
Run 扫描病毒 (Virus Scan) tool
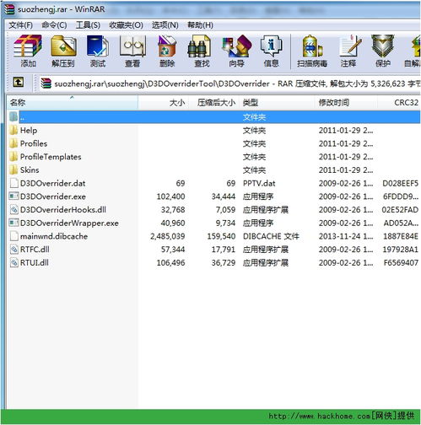click(312, 51)
